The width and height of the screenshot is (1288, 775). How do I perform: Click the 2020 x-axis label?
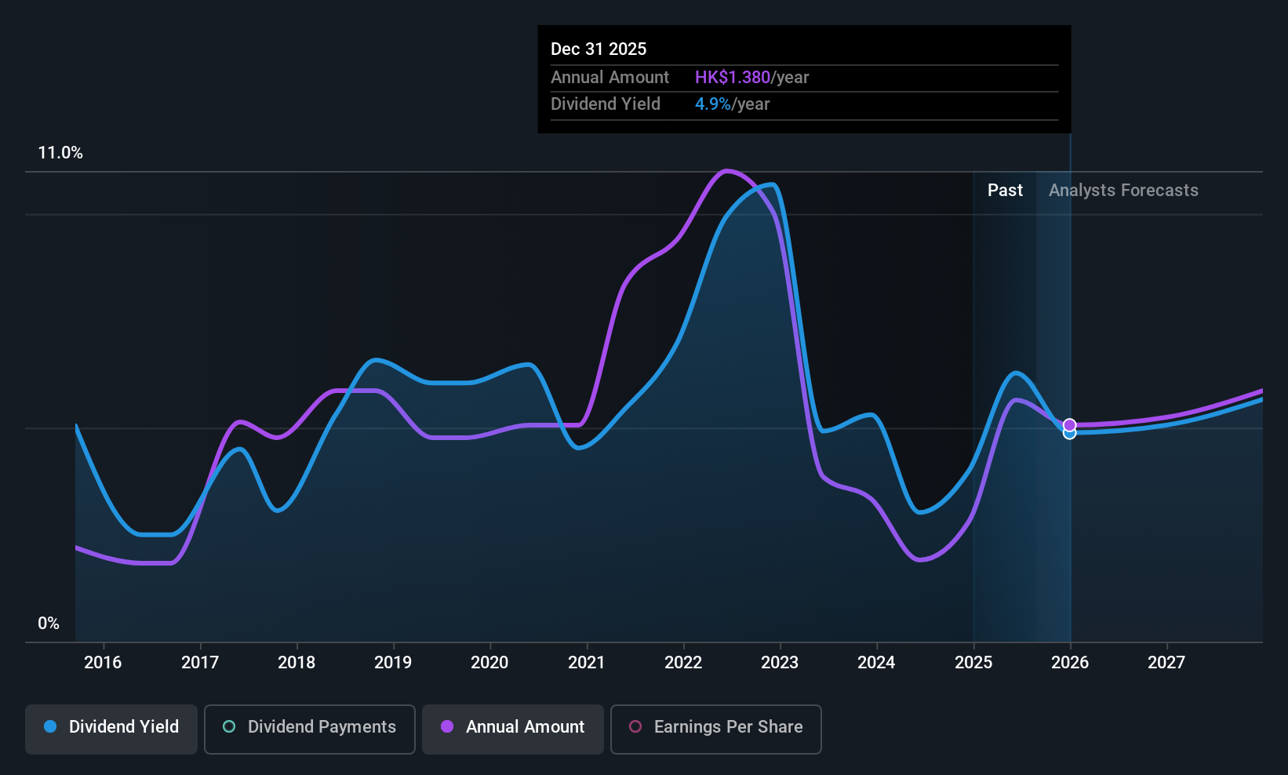click(x=489, y=663)
